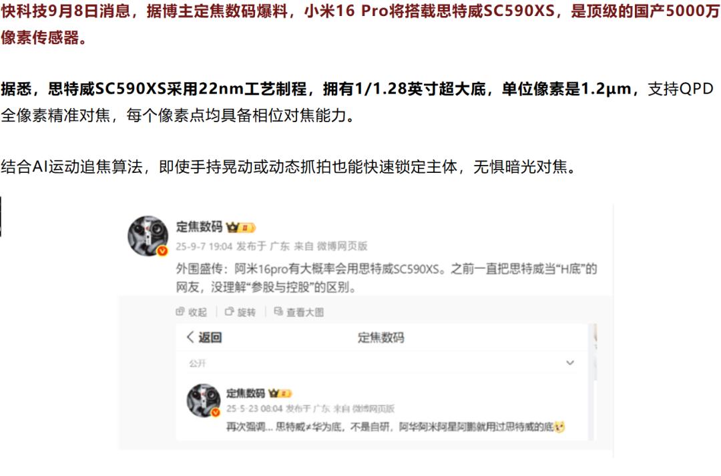The height and width of the screenshot is (476, 721).
Task: Click the 旋转 rotate image icon
Action: (230, 312)
